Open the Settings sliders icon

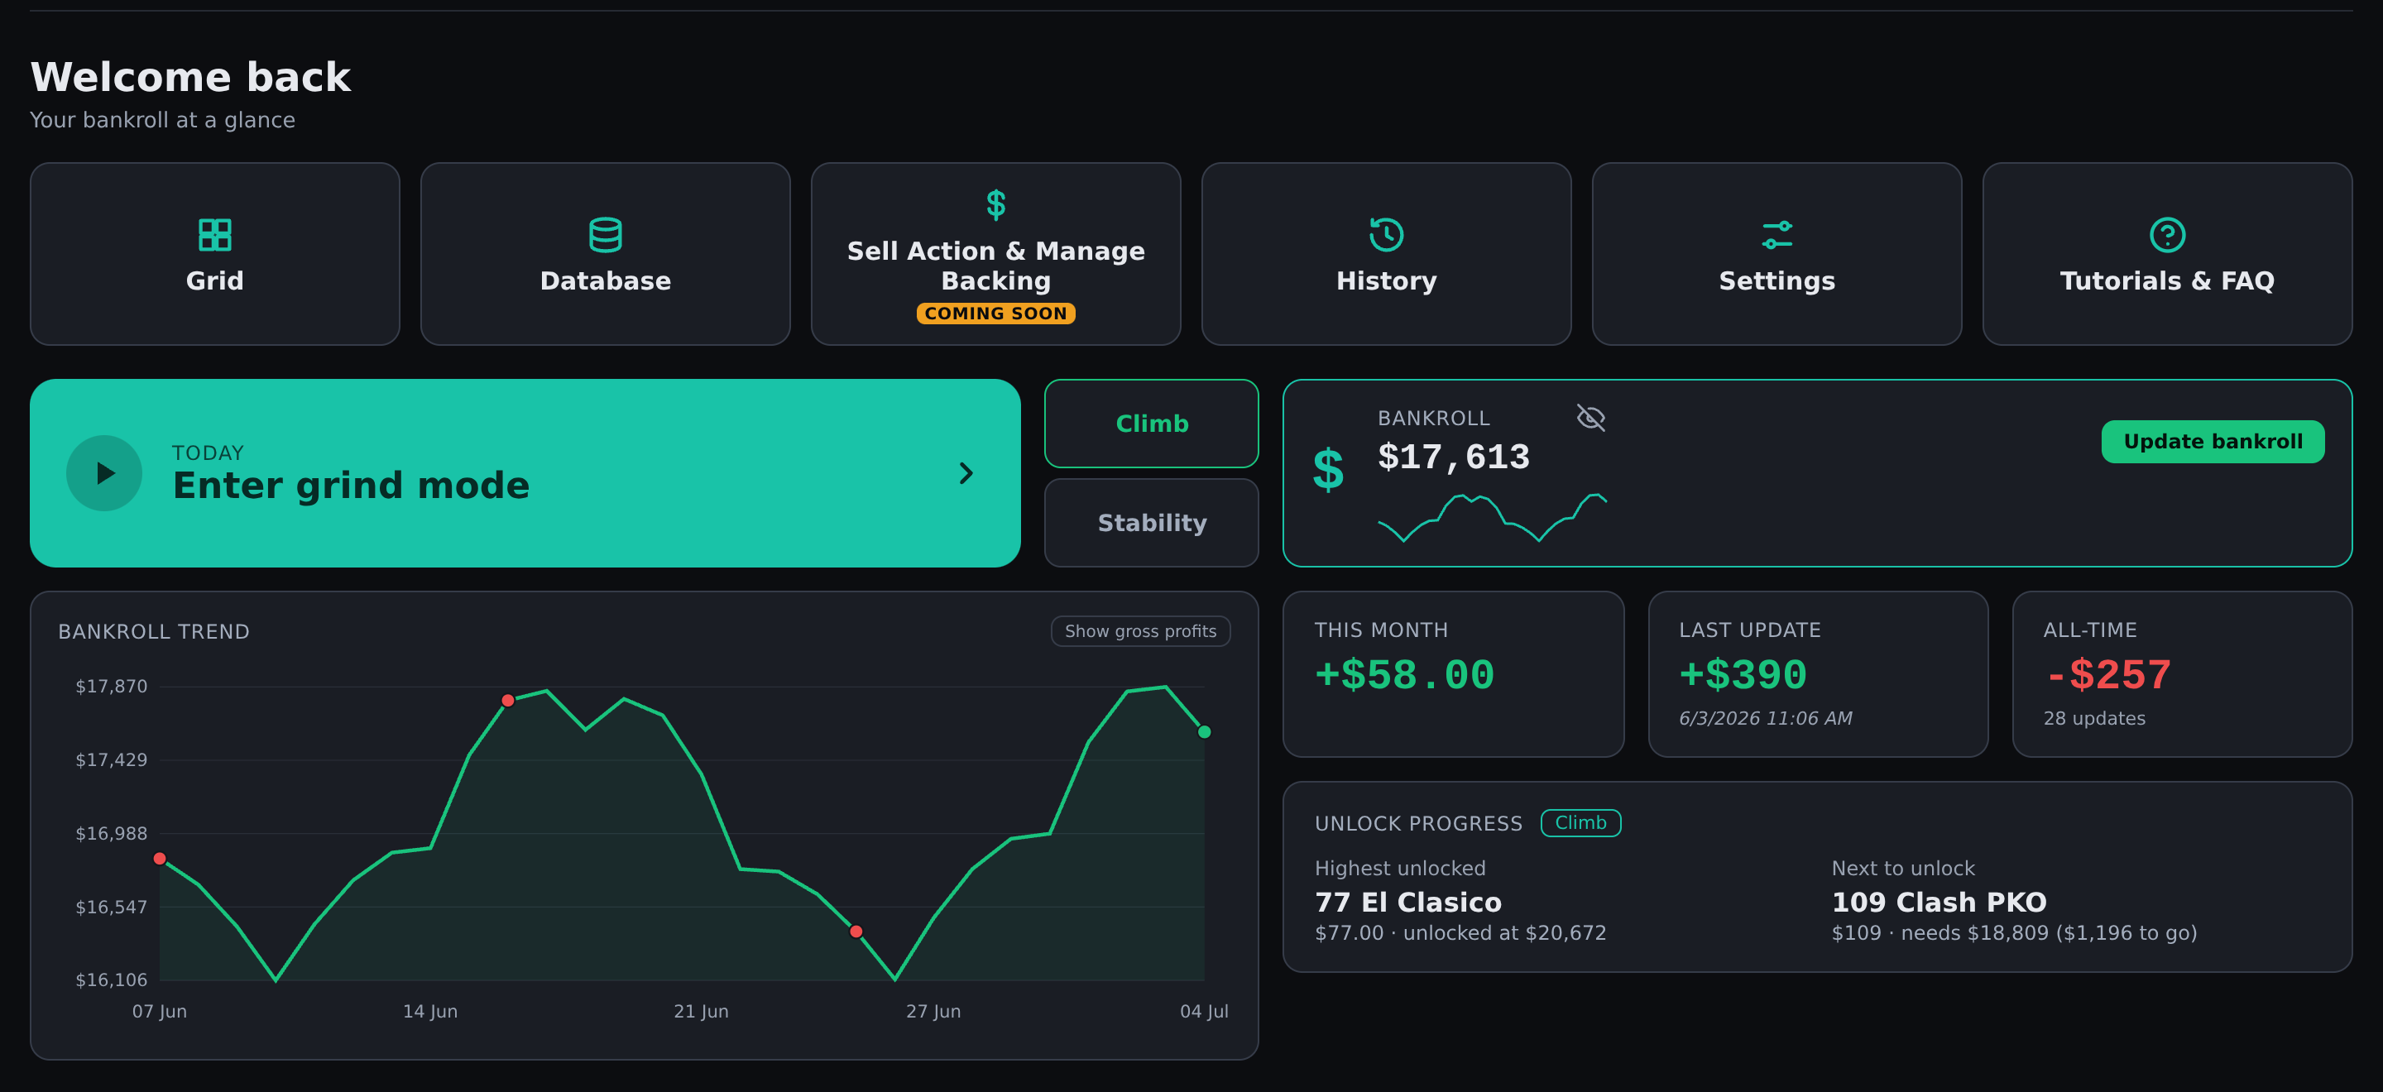pyautogui.click(x=1776, y=235)
